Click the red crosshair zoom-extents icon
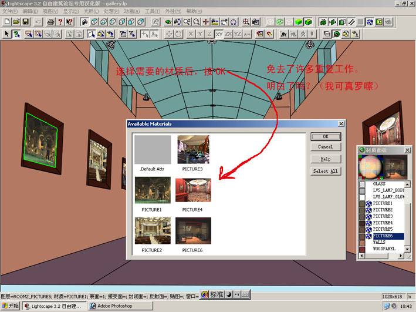The image size is (416, 312). point(246,22)
